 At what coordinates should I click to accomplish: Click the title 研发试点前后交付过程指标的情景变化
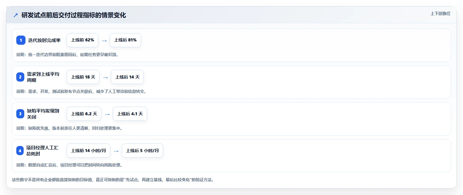click(74, 15)
